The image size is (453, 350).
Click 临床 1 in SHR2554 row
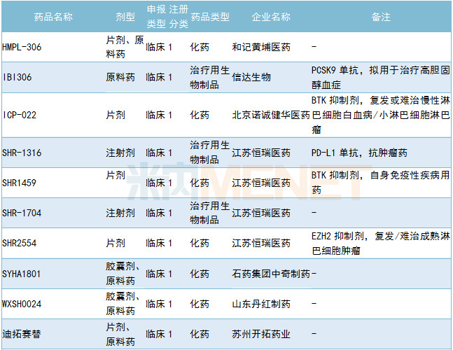pos(159,243)
